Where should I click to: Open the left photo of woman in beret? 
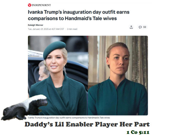58,75
